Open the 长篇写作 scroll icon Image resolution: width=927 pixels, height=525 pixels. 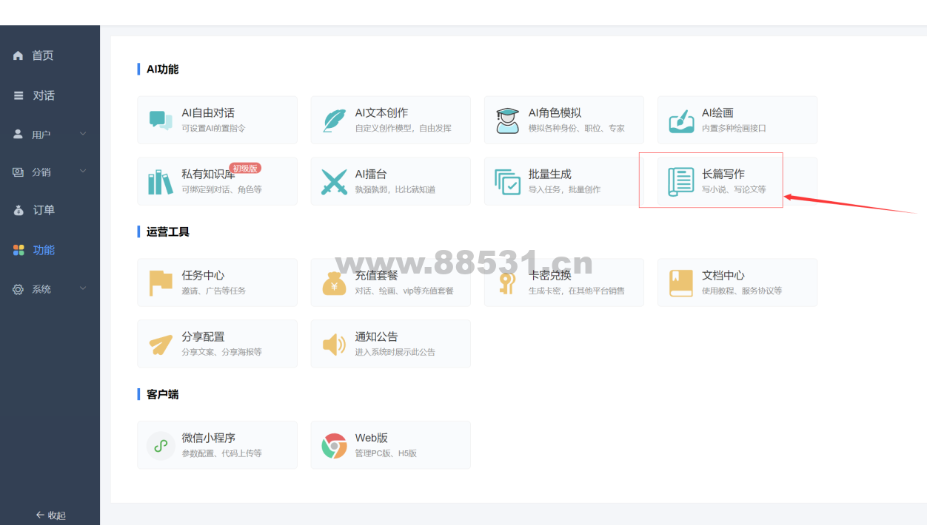pos(680,182)
